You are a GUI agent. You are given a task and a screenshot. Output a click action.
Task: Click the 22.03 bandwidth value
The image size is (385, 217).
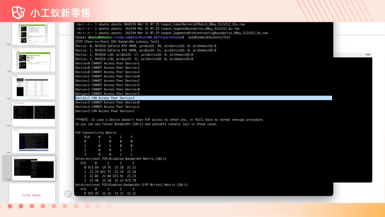94,176
